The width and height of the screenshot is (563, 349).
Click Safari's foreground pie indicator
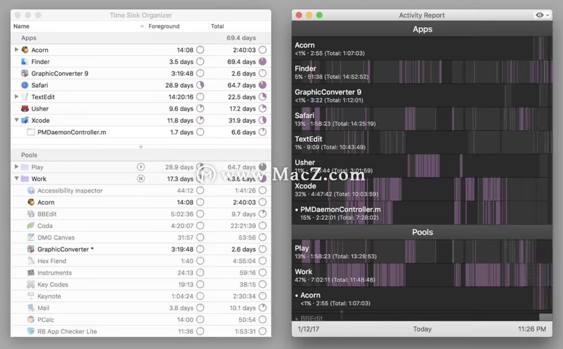point(201,85)
